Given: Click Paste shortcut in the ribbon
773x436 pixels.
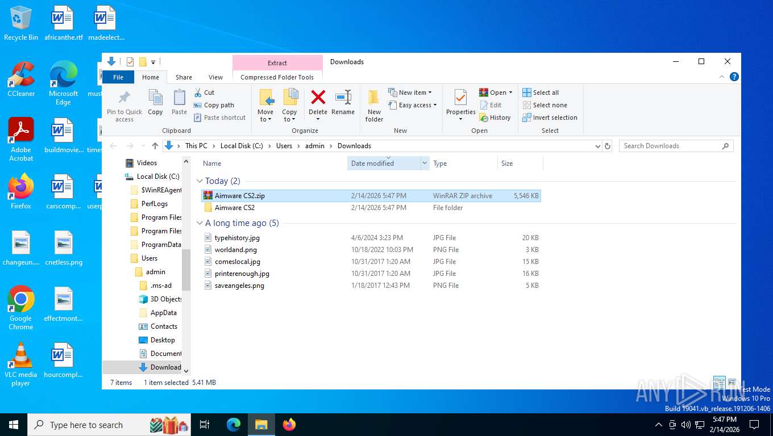Looking at the screenshot, I should (x=219, y=118).
